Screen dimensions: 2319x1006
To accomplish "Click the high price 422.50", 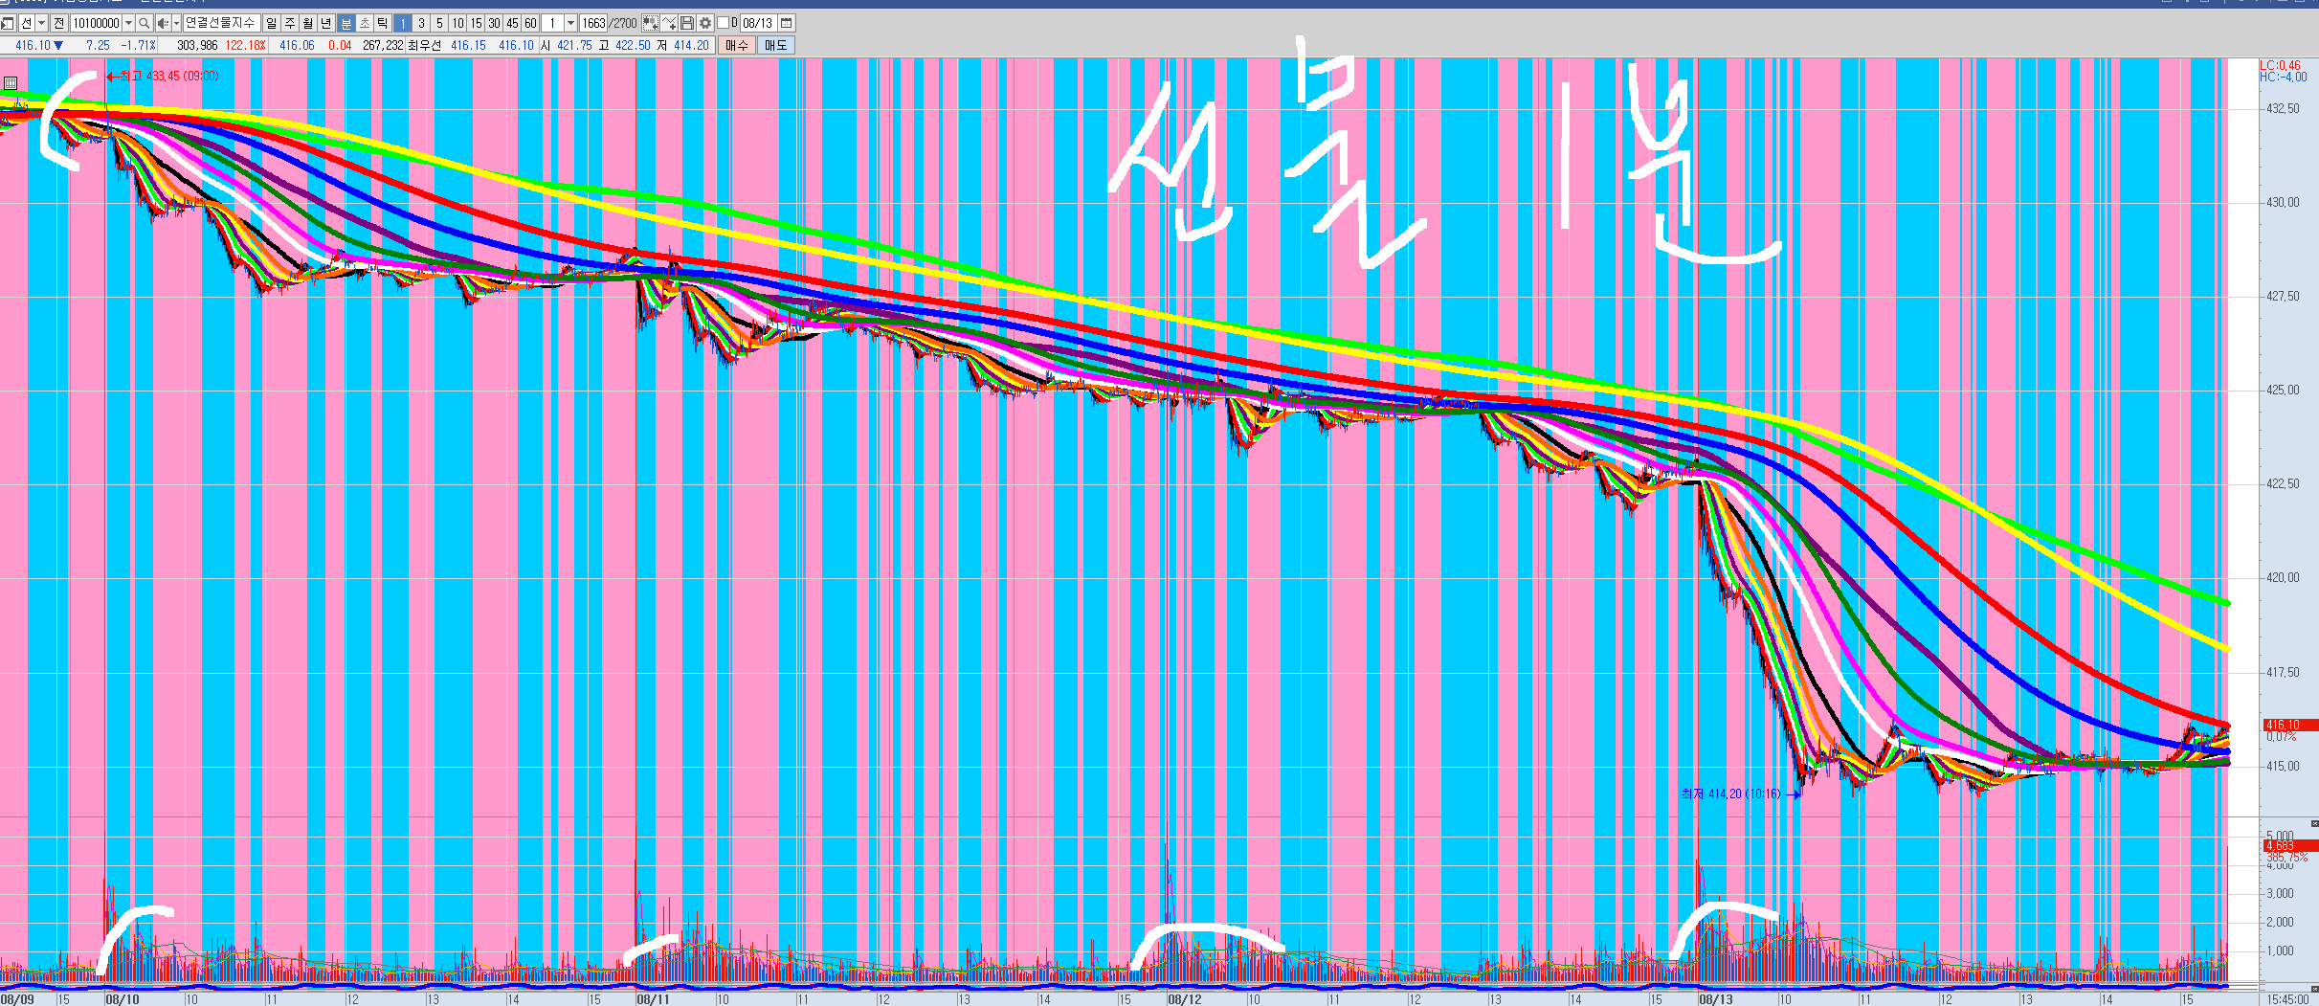I will (633, 45).
